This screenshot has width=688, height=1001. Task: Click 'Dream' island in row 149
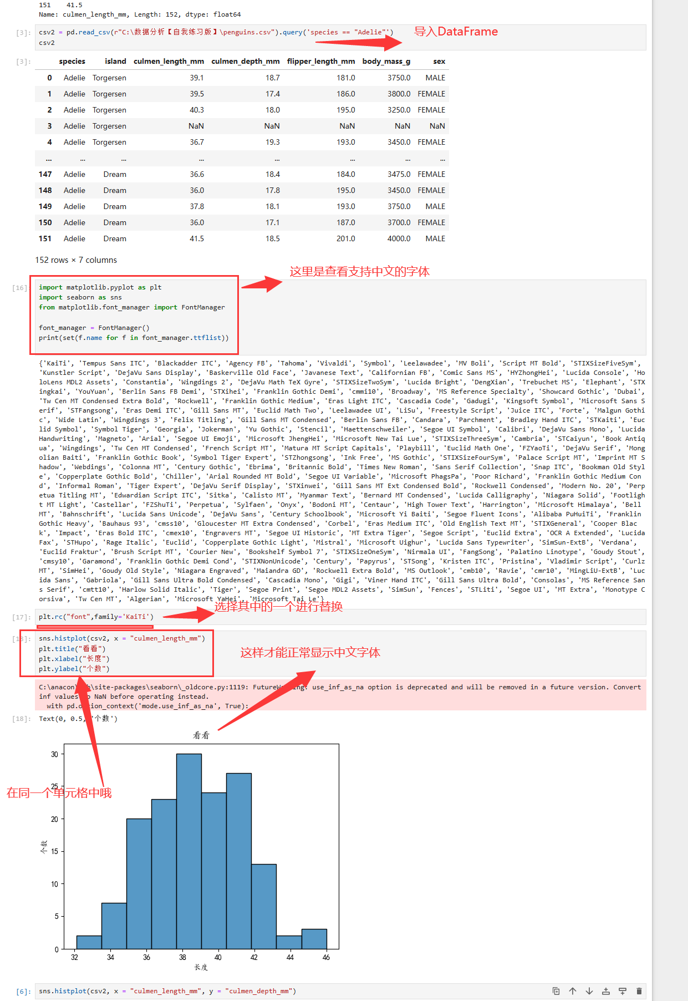115,206
